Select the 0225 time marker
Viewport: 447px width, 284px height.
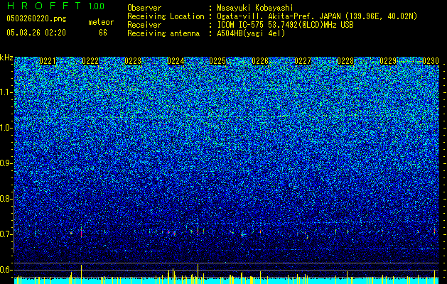pyautogui.click(x=217, y=61)
